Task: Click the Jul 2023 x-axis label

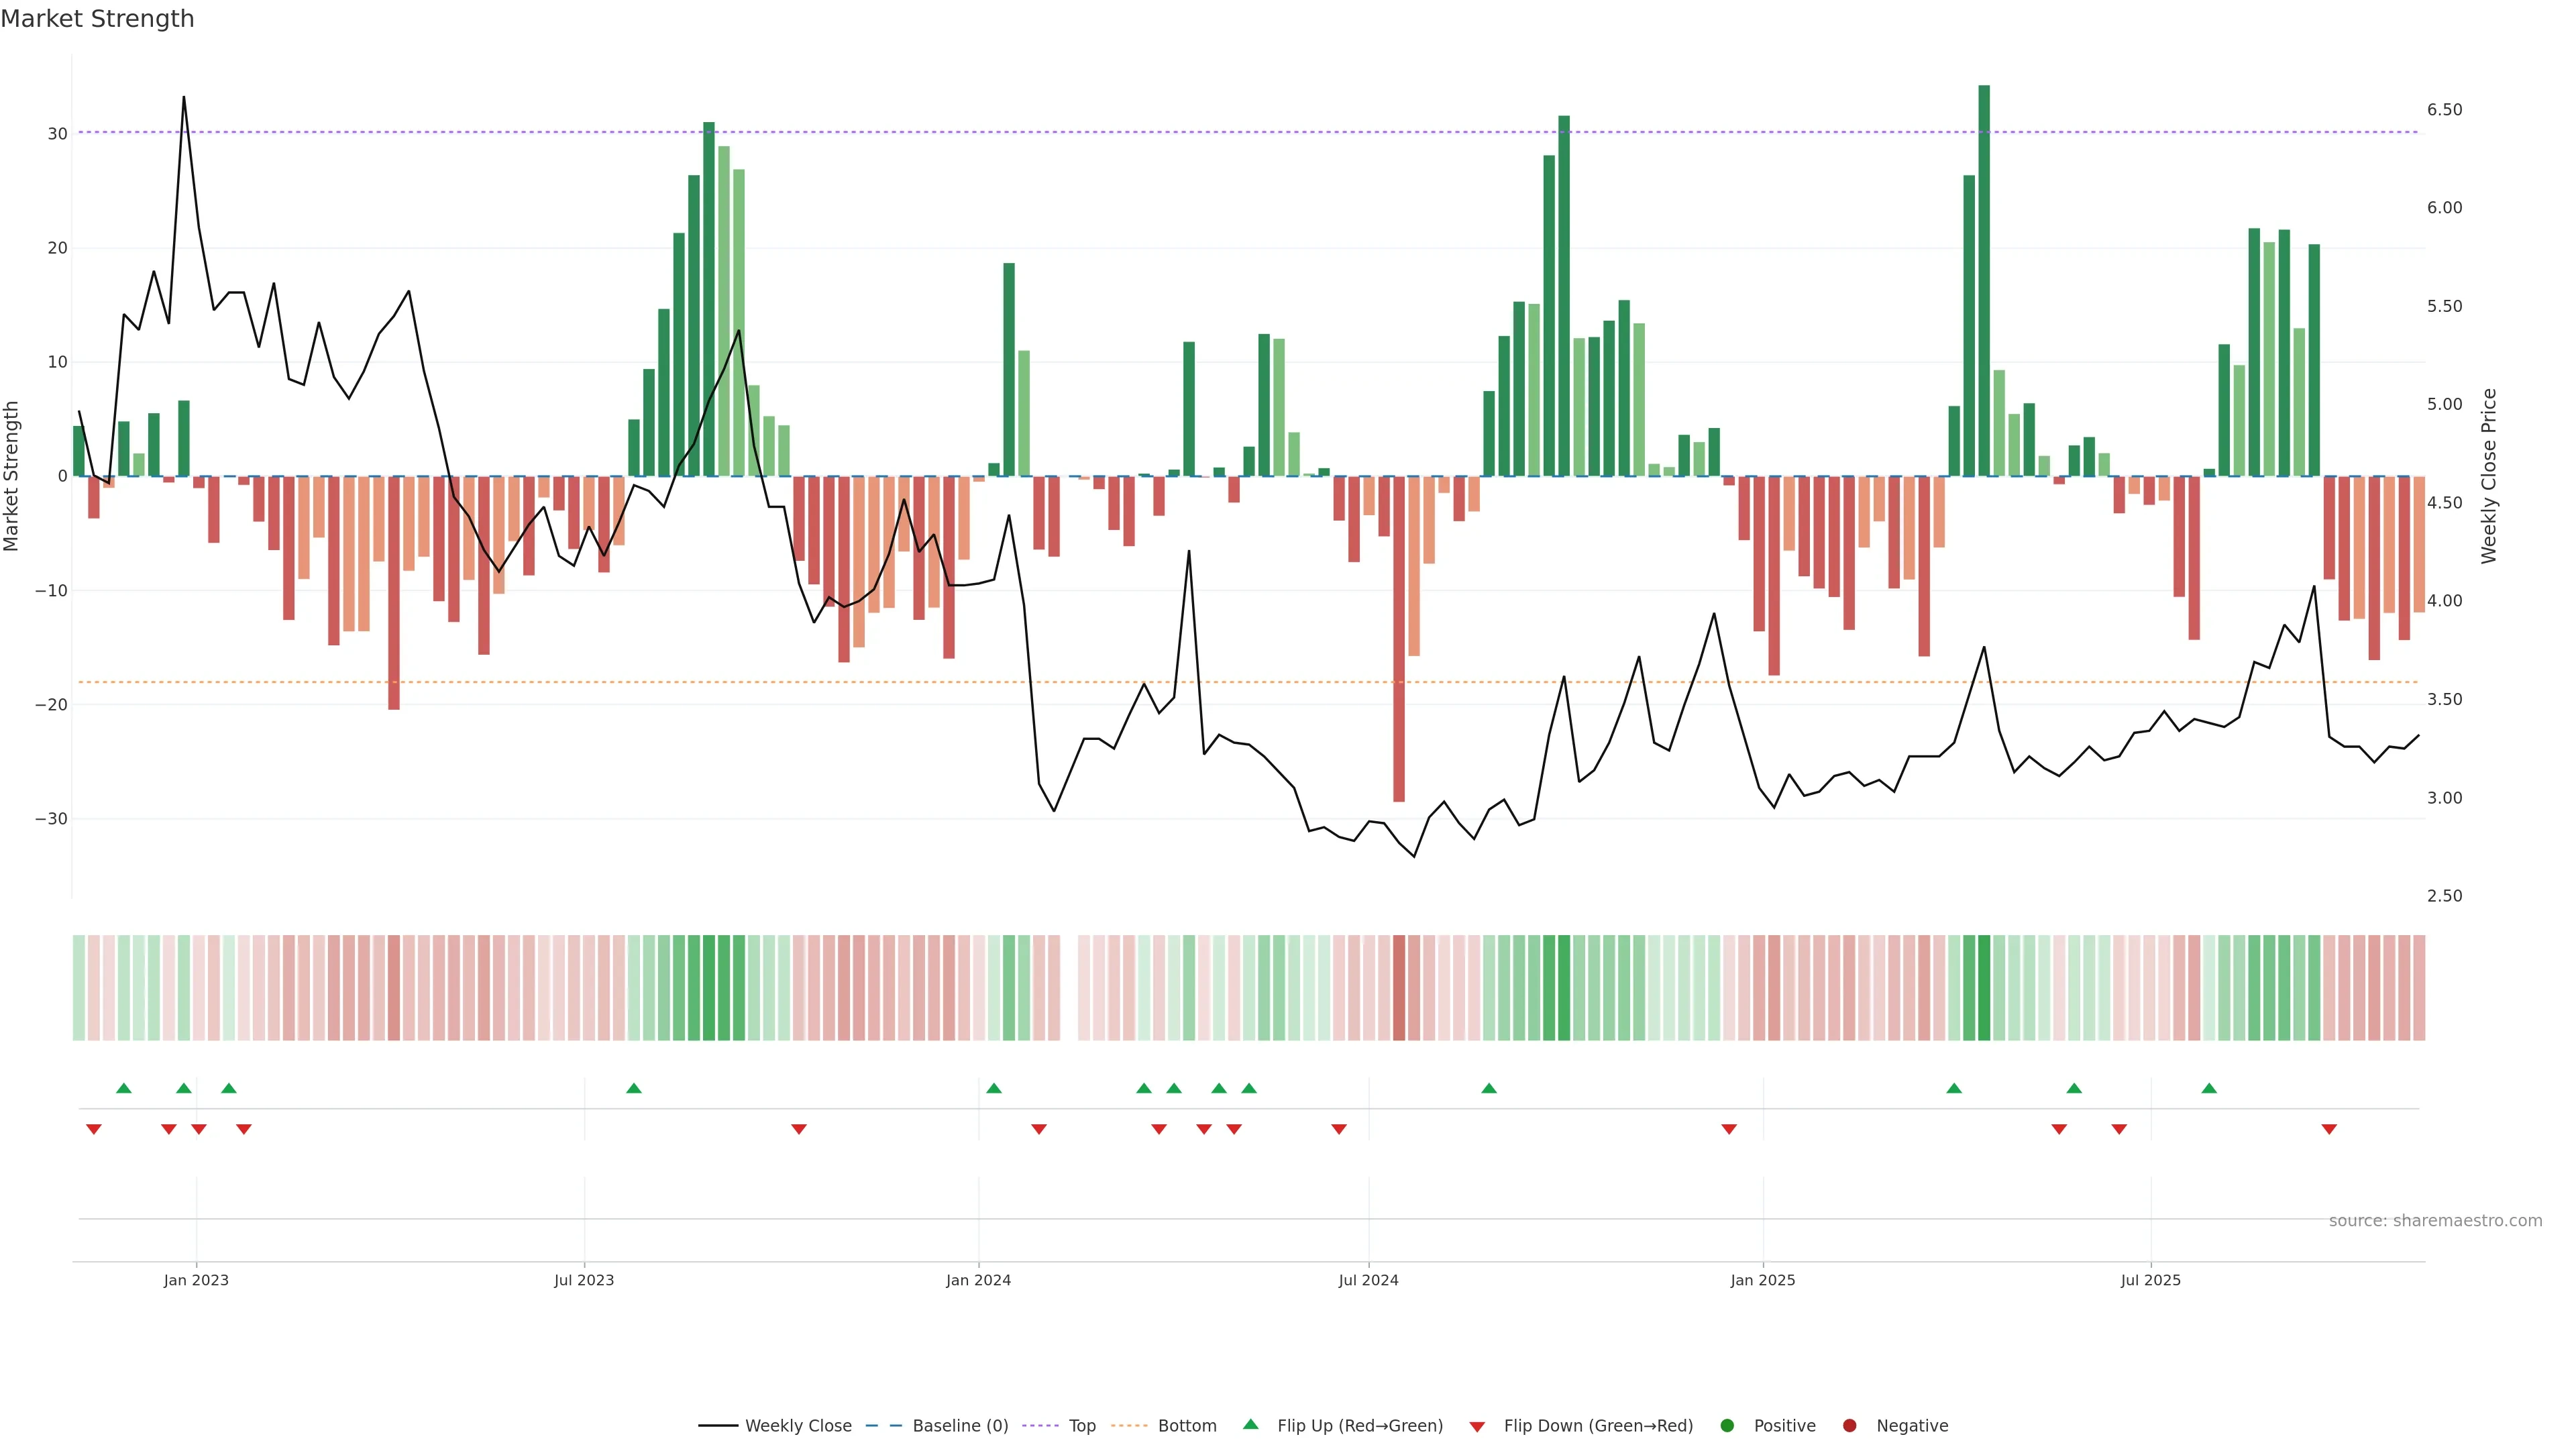Action: [x=584, y=1280]
